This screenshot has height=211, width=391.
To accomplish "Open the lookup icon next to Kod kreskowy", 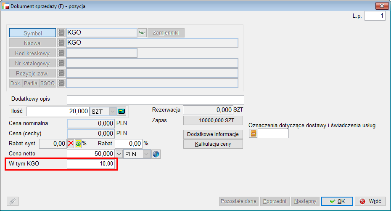I will point(61,53).
